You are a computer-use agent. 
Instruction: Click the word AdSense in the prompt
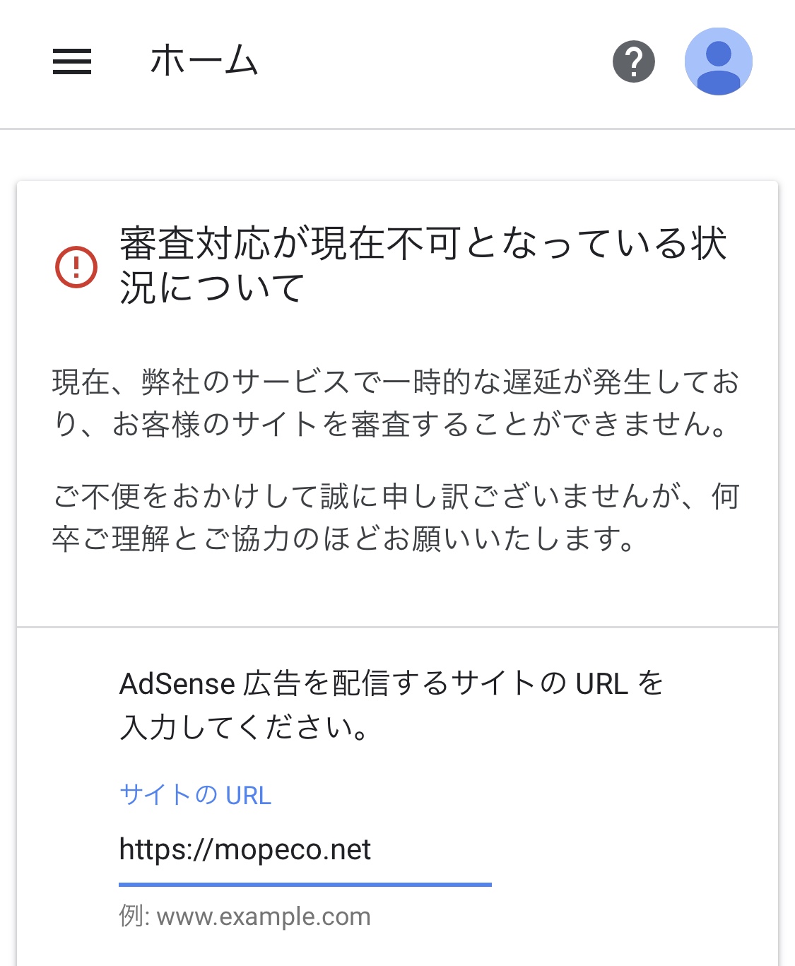tap(177, 684)
